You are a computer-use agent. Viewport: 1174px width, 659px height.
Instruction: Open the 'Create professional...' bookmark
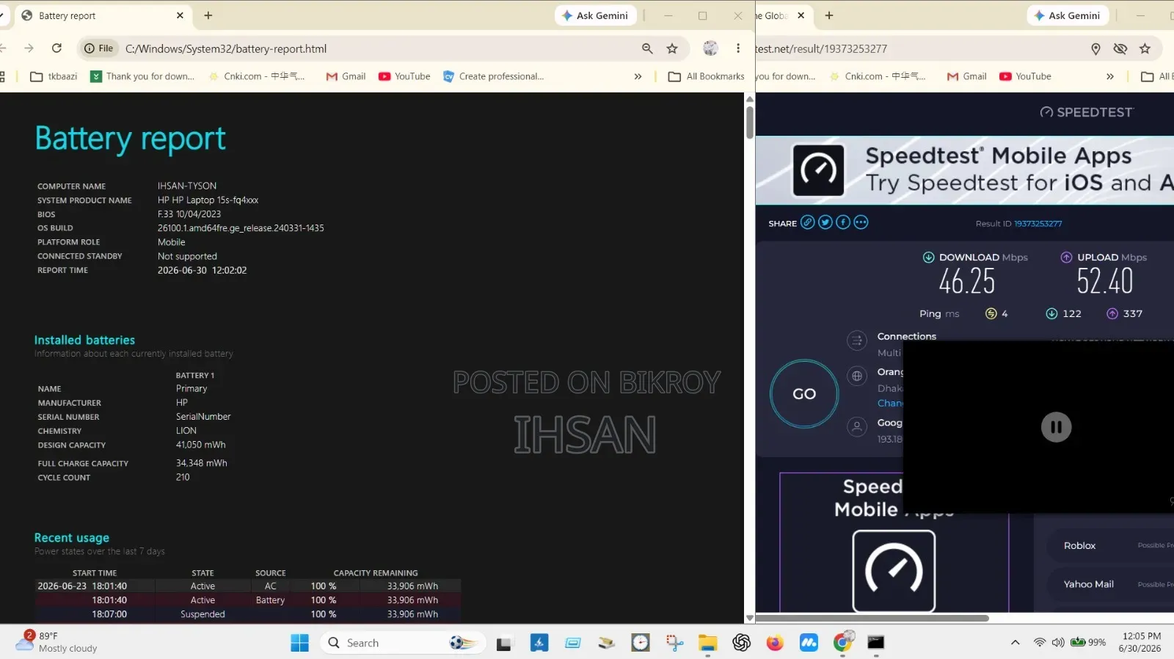tap(494, 76)
